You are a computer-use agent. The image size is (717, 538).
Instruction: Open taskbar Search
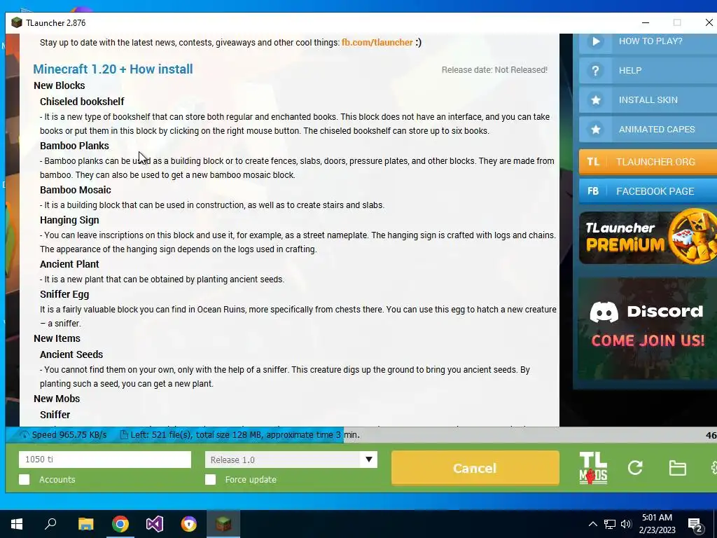coord(50,524)
